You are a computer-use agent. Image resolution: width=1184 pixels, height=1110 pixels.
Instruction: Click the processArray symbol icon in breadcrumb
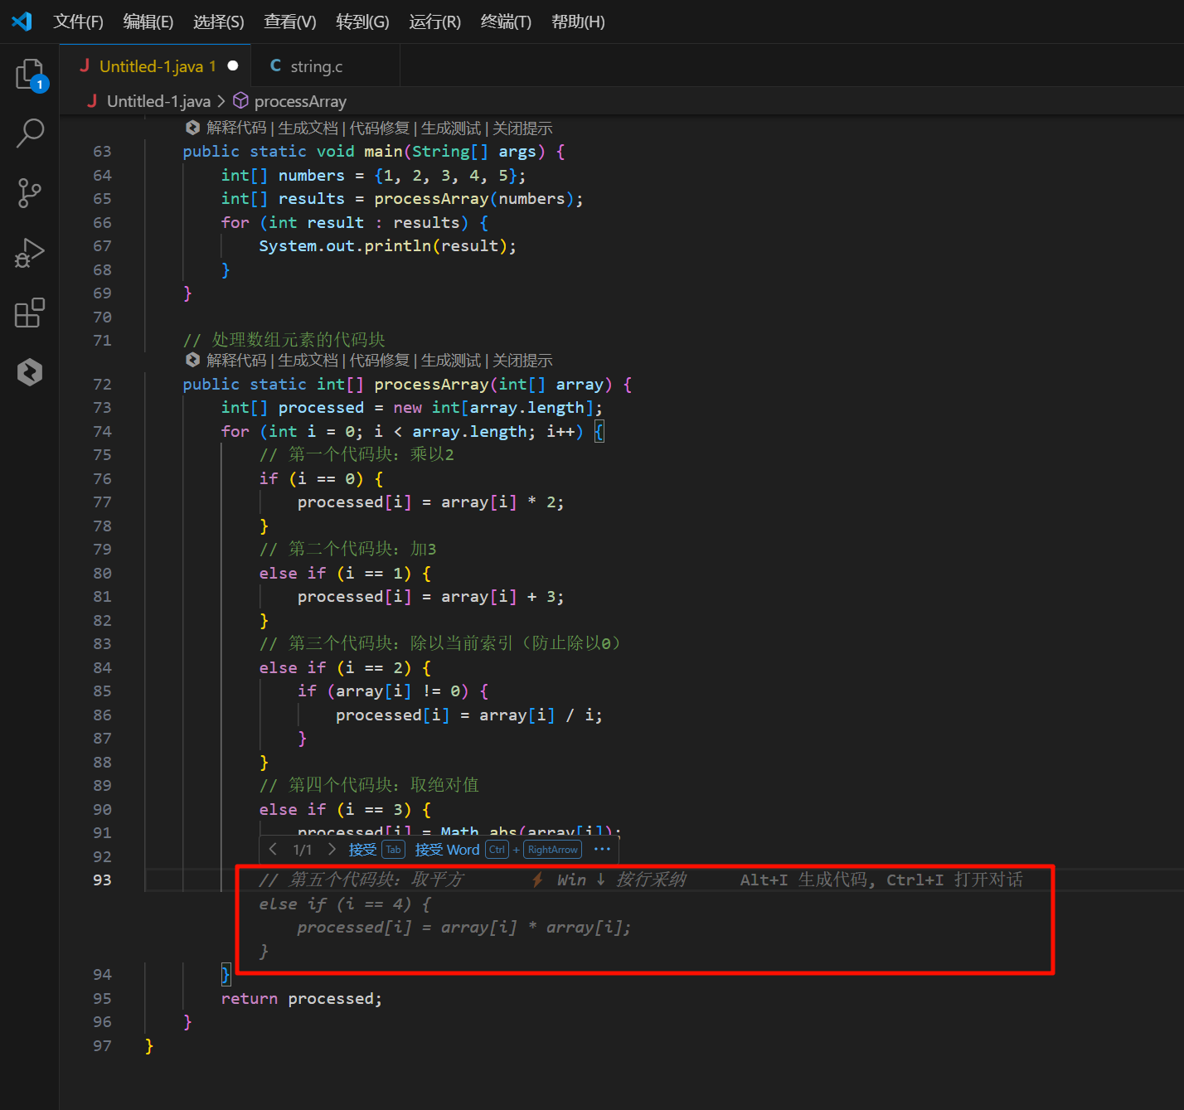pos(240,101)
